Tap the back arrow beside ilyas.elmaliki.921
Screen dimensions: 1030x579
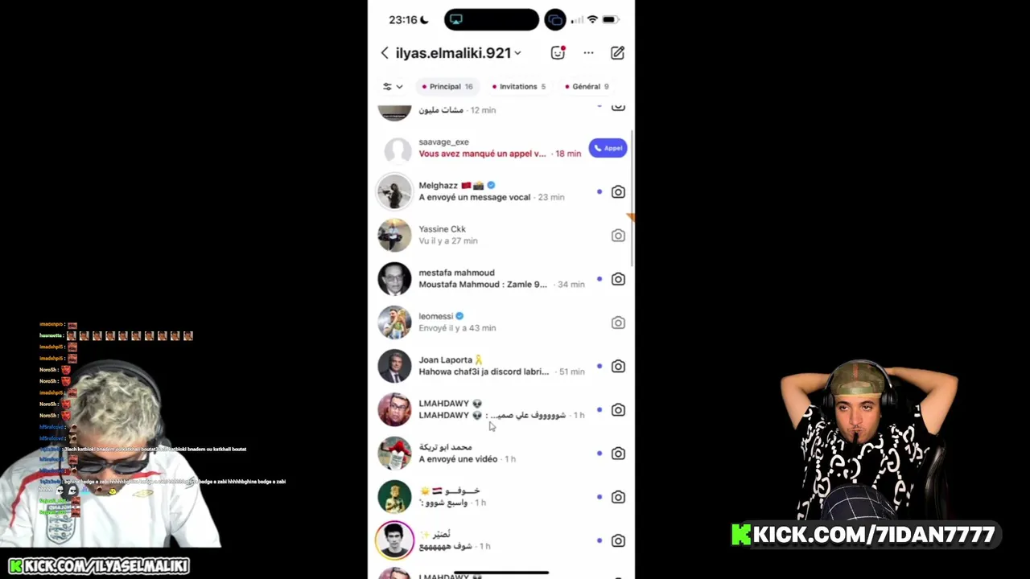pos(385,53)
